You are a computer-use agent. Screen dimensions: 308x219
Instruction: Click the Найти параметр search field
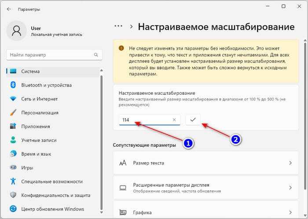(x=55, y=55)
